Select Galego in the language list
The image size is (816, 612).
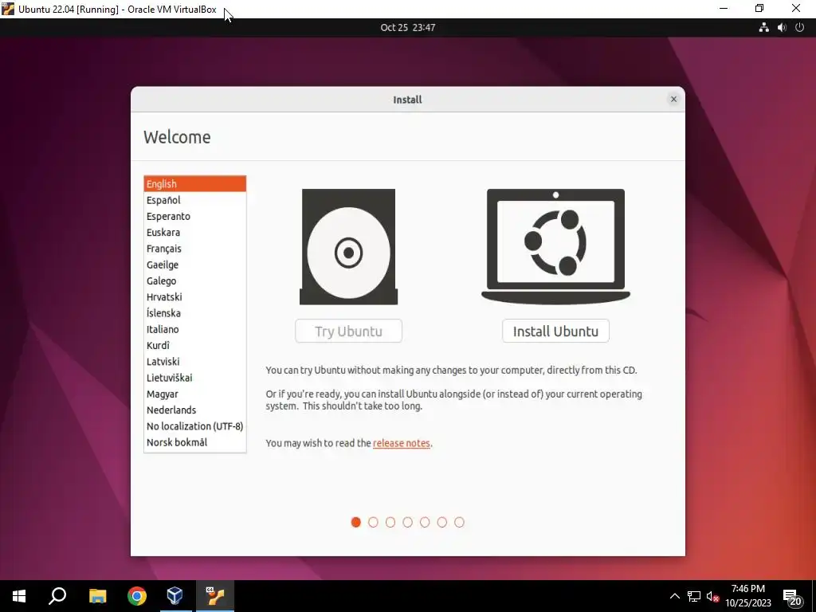[194, 280]
